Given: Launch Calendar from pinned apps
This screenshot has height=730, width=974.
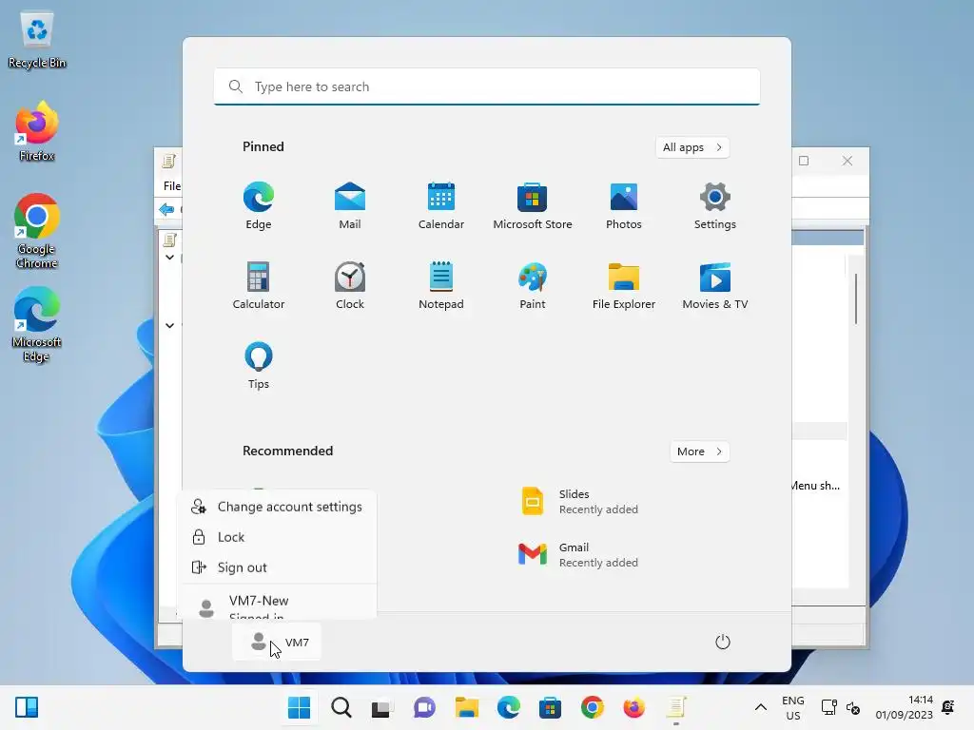Looking at the screenshot, I should pyautogui.click(x=441, y=205).
